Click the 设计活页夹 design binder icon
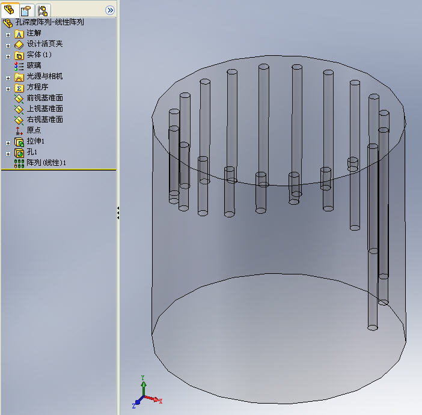This screenshot has width=422, height=415. [19, 45]
